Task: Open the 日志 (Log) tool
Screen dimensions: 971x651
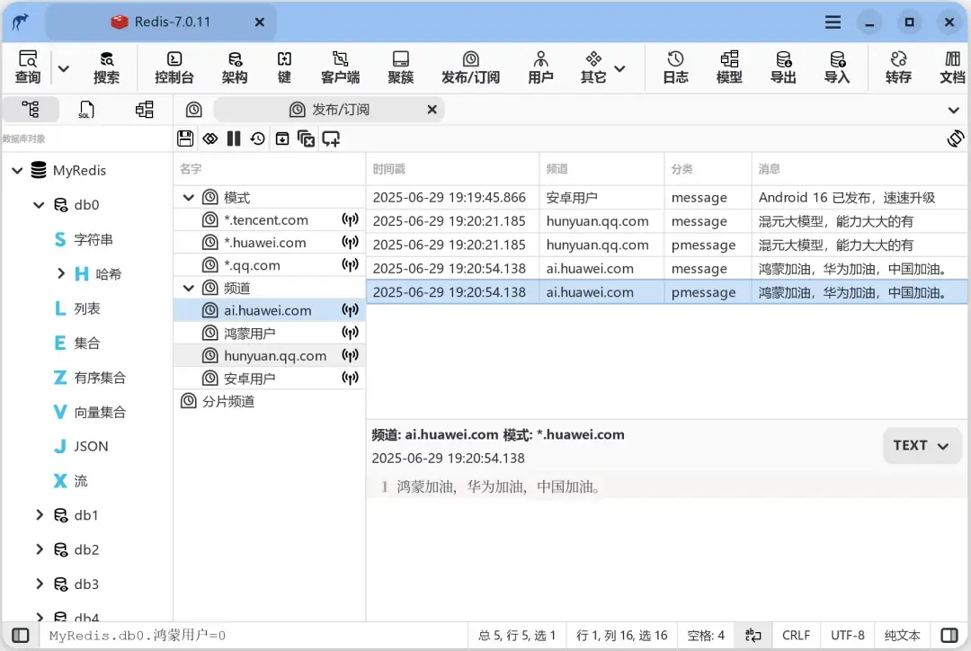Action: 675,67
